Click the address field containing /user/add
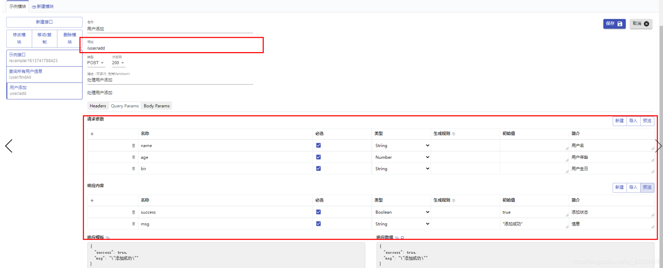Image resolution: width=663 pixels, height=268 pixels. [x=170, y=48]
